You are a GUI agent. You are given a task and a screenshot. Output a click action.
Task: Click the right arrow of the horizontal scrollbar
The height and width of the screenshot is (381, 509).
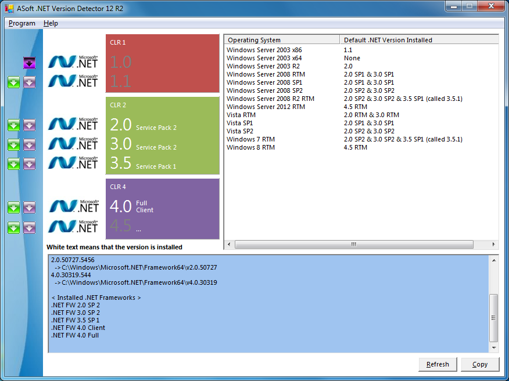pos(494,244)
